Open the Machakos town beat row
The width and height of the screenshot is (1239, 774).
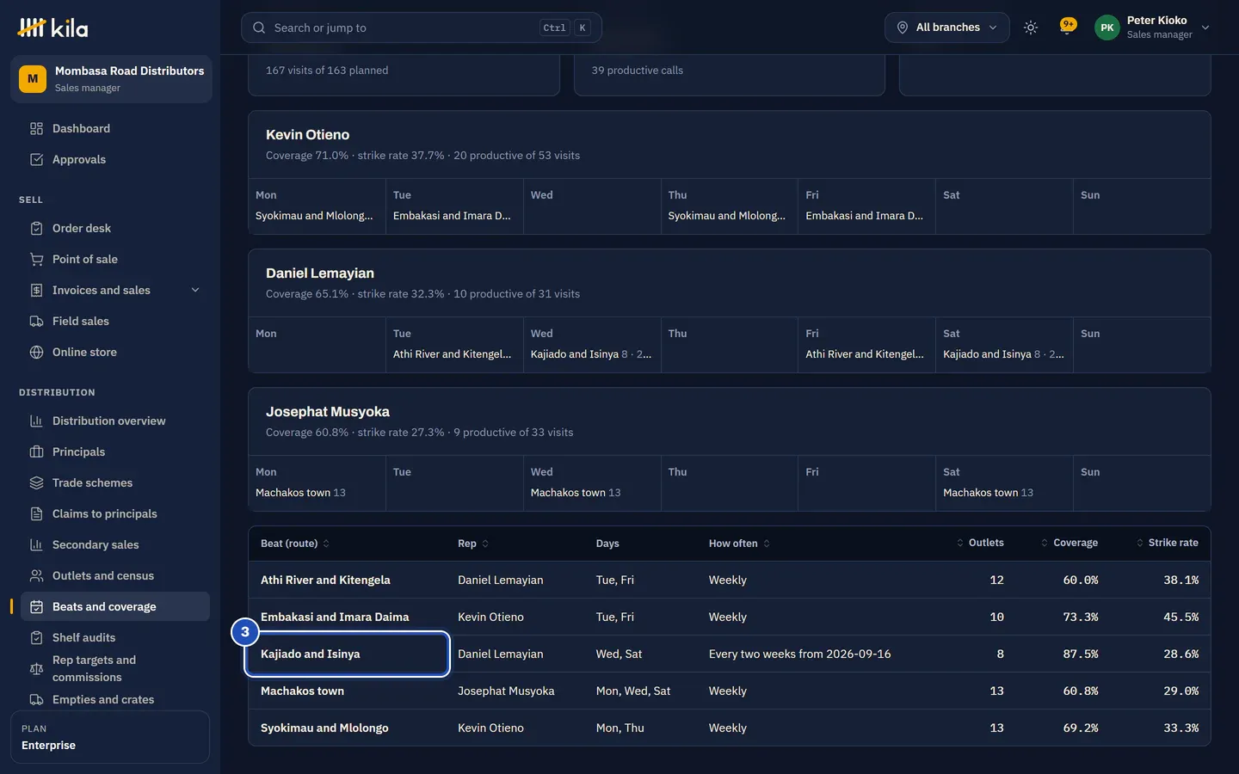730,691
